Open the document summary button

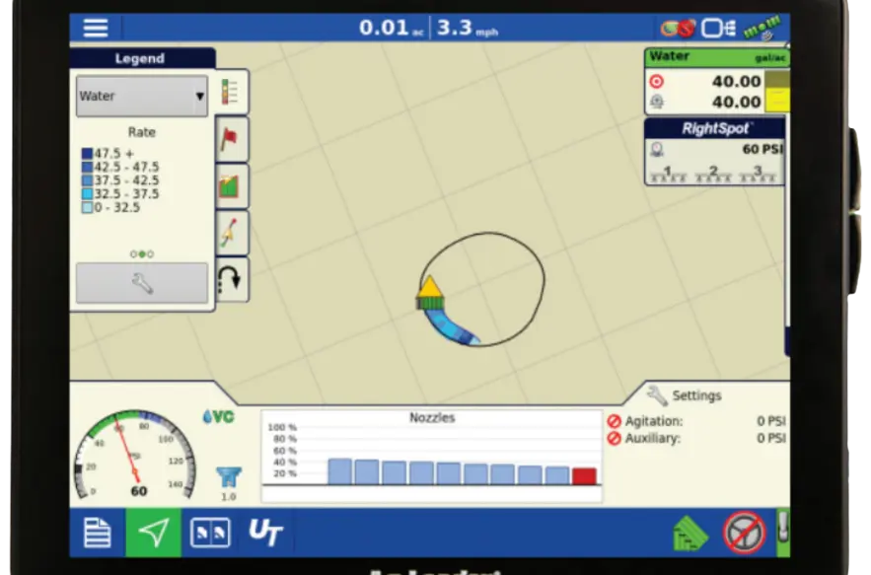coord(97,534)
